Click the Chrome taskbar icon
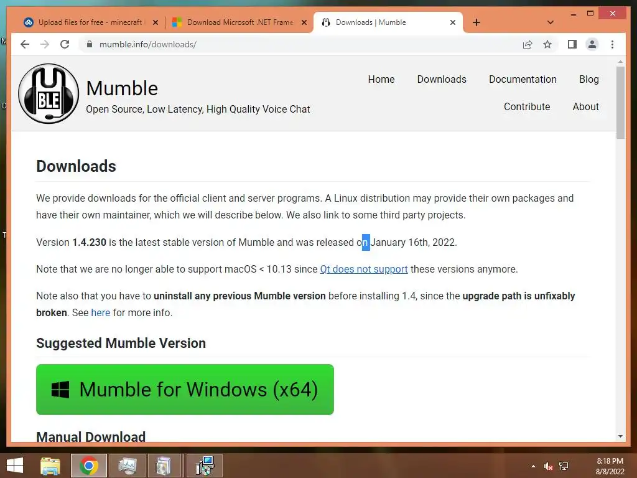The width and height of the screenshot is (637, 478). click(x=89, y=466)
